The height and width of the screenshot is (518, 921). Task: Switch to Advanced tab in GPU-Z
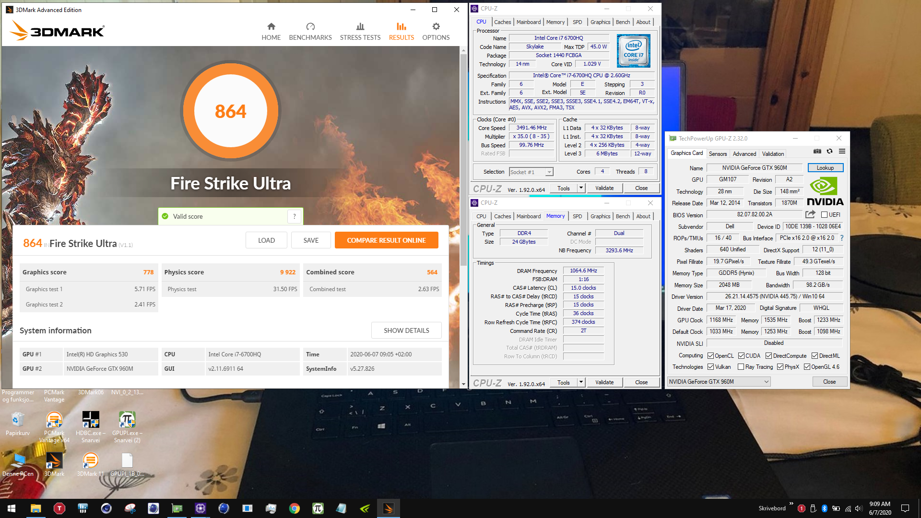[x=744, y=154]
